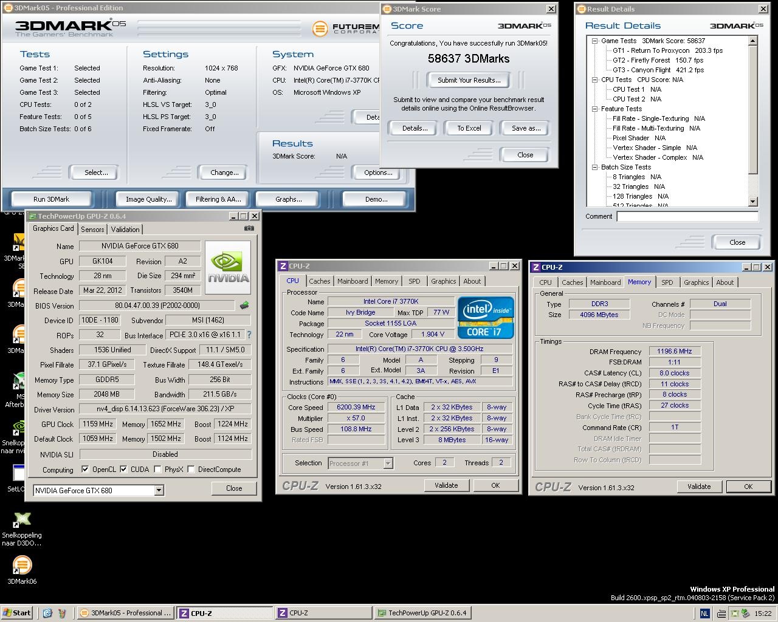Image resolution: width=778 pixels, height=622 pixels.
Task: Toggle the DirectCompute checkbox
Action: [191, 470]
